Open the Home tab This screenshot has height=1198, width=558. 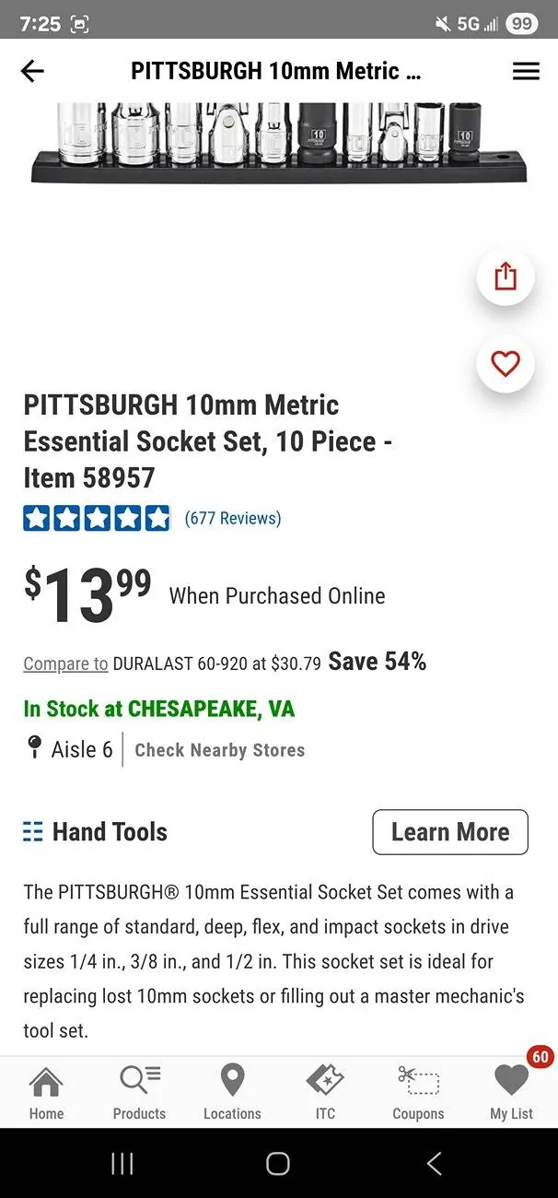point(46,1093)
